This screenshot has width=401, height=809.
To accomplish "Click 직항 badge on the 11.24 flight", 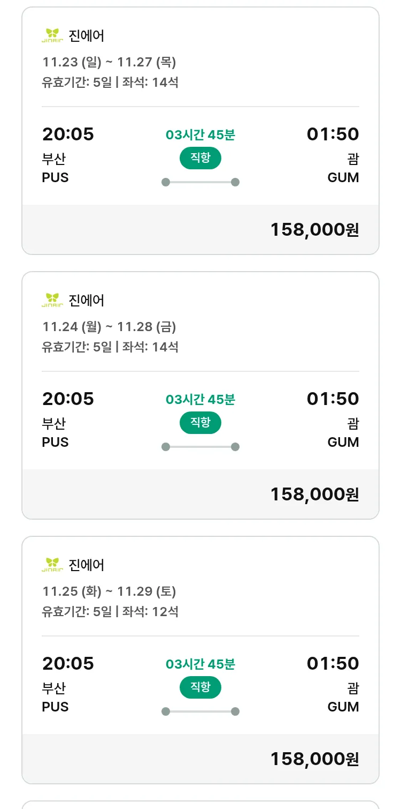I will coord(200,423).
